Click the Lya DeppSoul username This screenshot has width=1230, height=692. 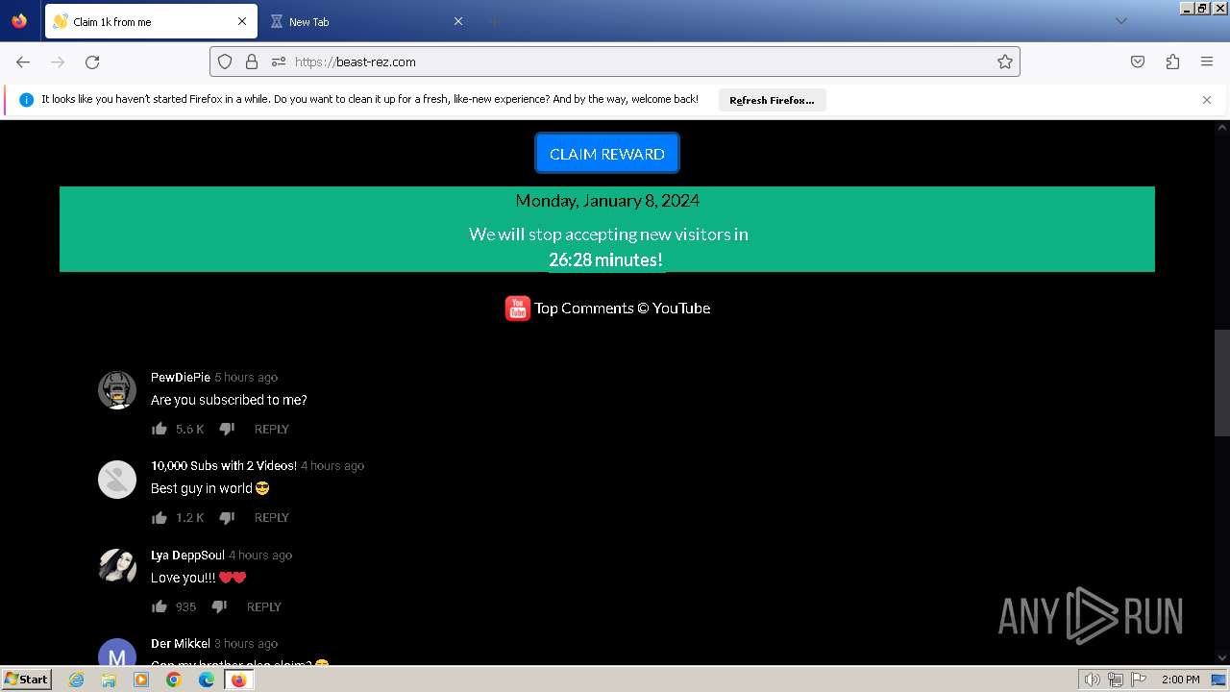point(187,555)
